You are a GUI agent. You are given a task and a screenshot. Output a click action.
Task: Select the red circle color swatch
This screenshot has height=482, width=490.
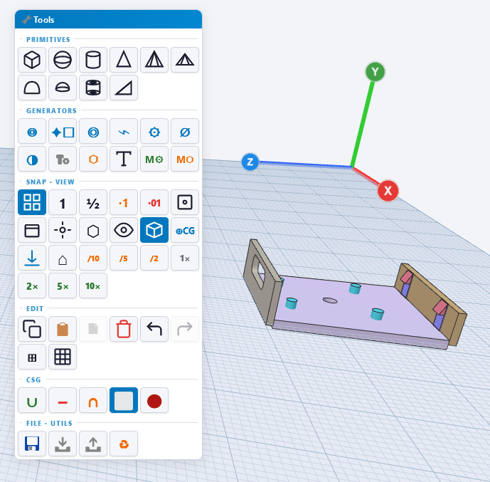click(x=154, y=400)
